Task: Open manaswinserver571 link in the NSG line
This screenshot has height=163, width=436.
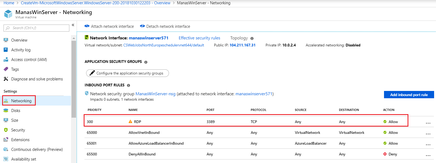Action: 254,94
